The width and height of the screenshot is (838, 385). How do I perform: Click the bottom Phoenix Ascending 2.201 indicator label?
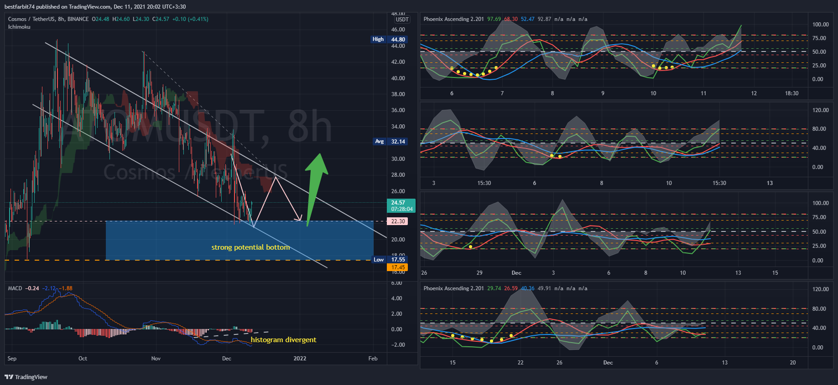pos(453,288)
